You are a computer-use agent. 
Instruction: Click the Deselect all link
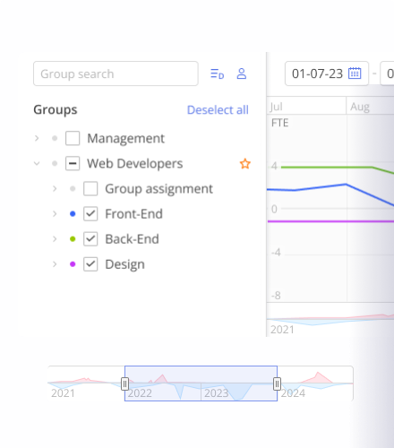point(218,110)
